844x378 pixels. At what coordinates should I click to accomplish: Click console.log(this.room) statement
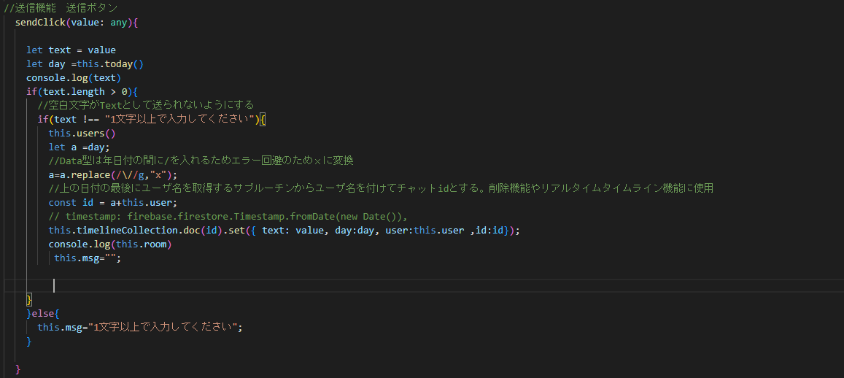(110, 245)
